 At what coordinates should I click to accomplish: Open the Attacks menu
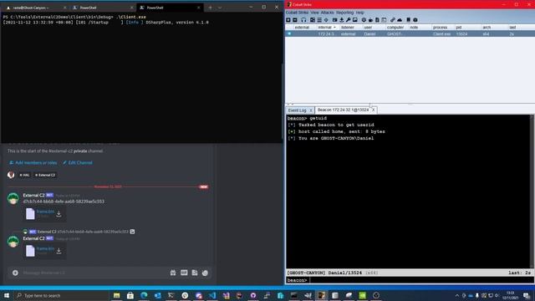[327, 13]
